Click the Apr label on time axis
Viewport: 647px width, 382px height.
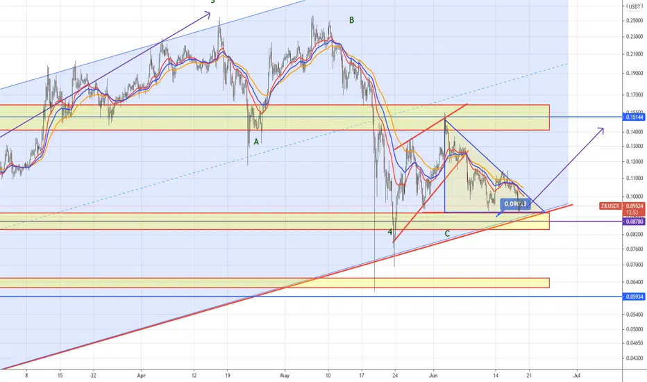pyautogui.click(x=142, y=376)
